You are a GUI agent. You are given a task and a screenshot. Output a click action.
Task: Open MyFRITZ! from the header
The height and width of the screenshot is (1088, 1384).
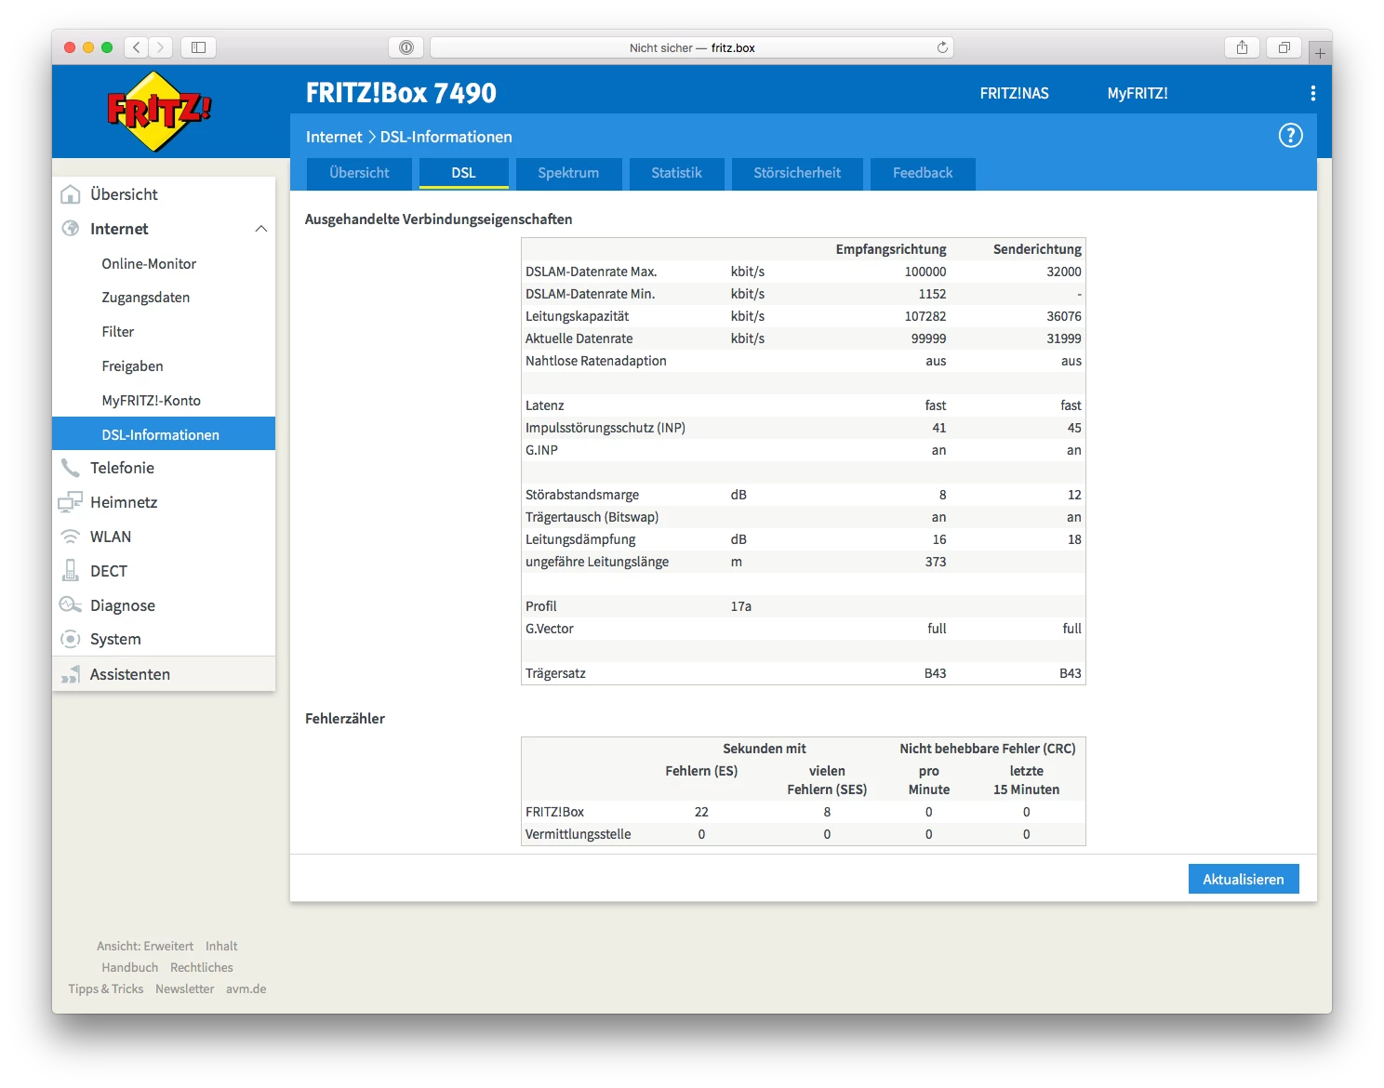1138,93
